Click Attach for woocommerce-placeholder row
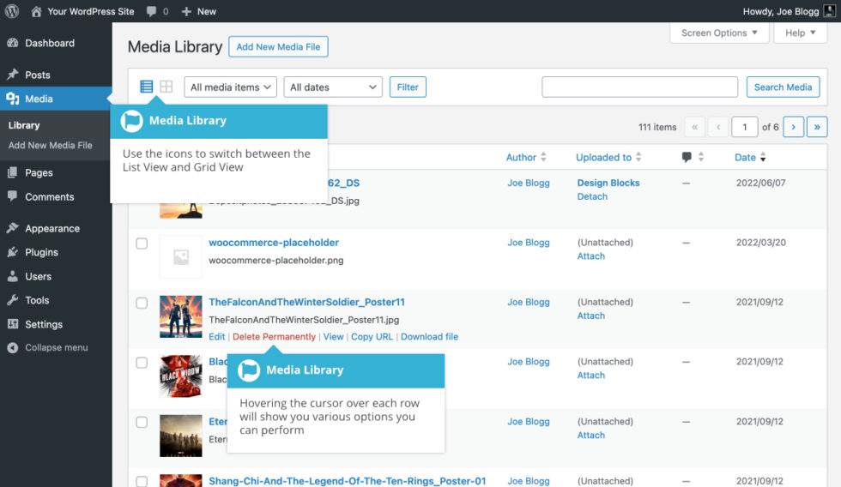The image size is (841, 487). click(x=590, y=256)
